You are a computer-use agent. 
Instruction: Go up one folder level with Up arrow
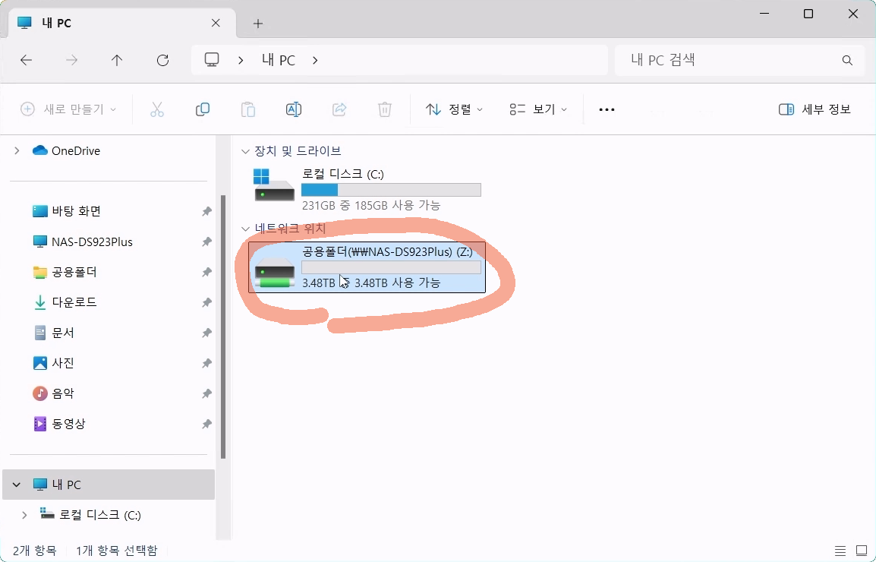(116, 60)
